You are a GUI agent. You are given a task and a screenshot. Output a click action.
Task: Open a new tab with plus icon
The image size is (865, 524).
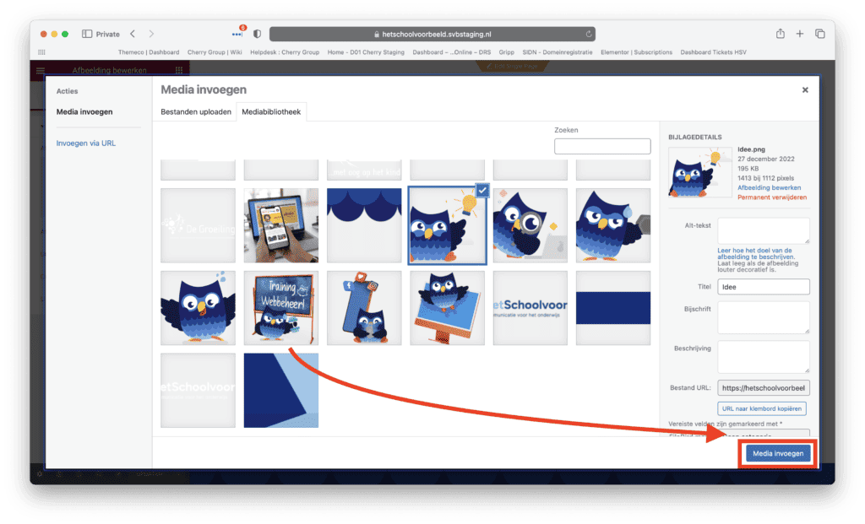800,34
